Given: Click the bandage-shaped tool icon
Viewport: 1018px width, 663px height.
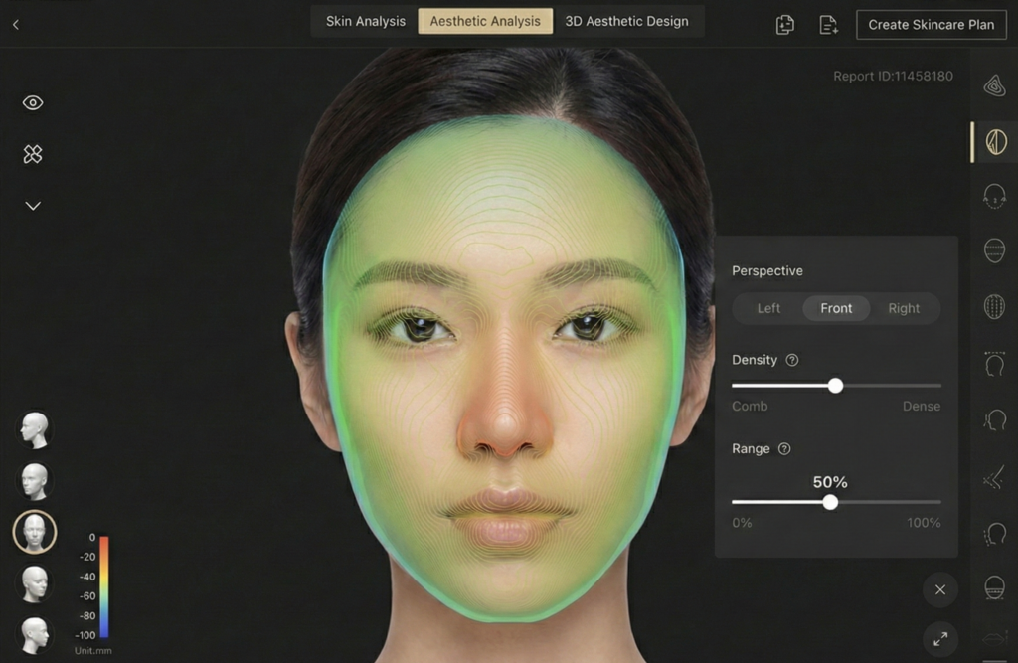Looking at the screenshot, I should click(x=33, y=154).
